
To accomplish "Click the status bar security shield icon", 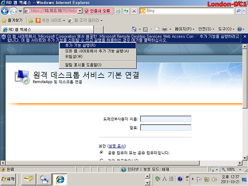I will tap(3, 169).
